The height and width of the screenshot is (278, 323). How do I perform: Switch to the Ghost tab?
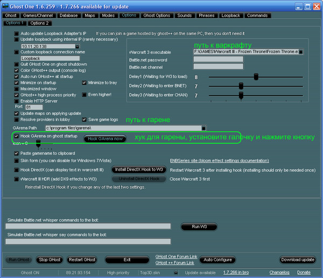click(11, 16)
